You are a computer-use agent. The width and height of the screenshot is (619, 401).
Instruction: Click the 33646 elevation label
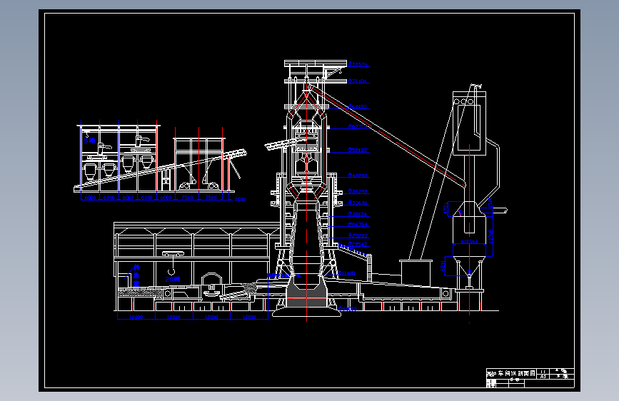(358, 203)
